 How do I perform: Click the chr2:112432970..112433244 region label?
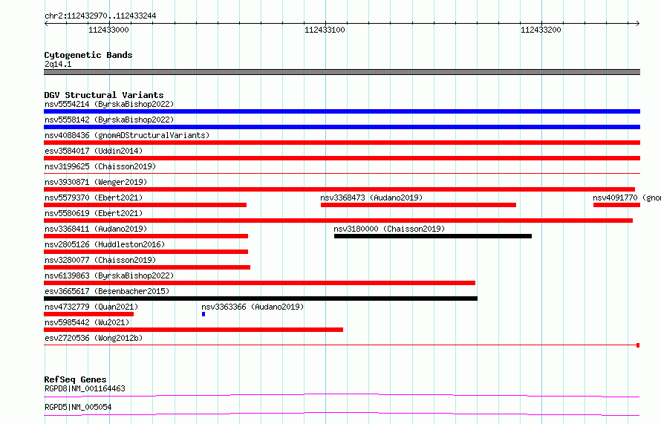[x=100, y=16]
